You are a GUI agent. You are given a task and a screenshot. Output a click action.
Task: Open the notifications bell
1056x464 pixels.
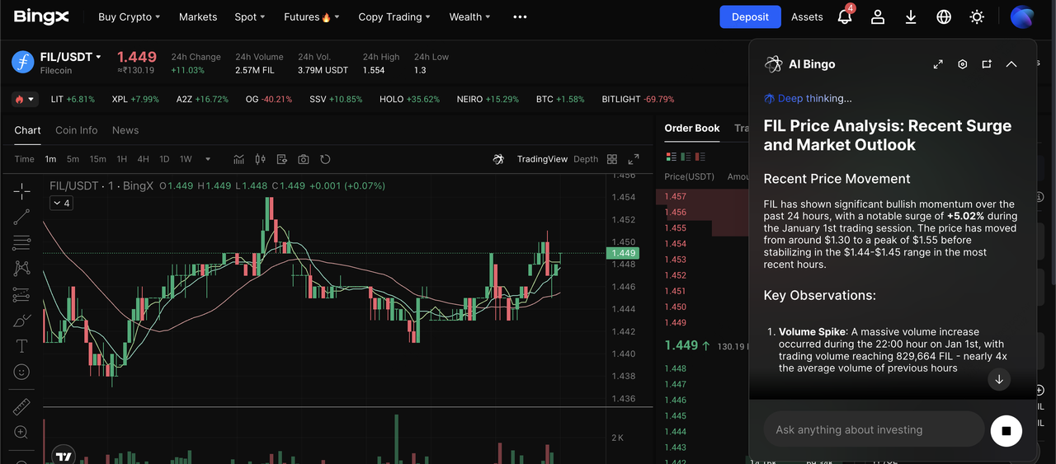(844, 17)
